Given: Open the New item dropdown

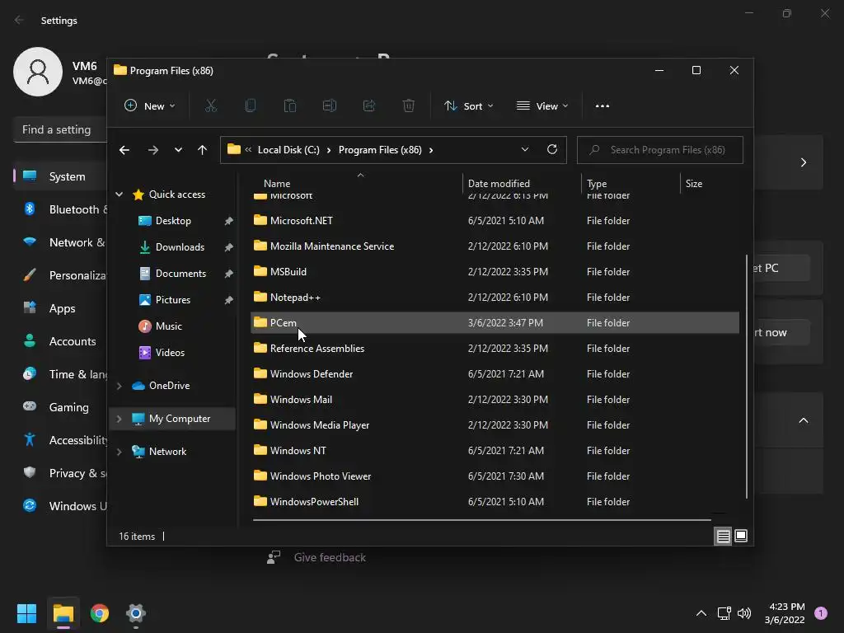Looking at the screenshot, I should click(x=150, y=106).
